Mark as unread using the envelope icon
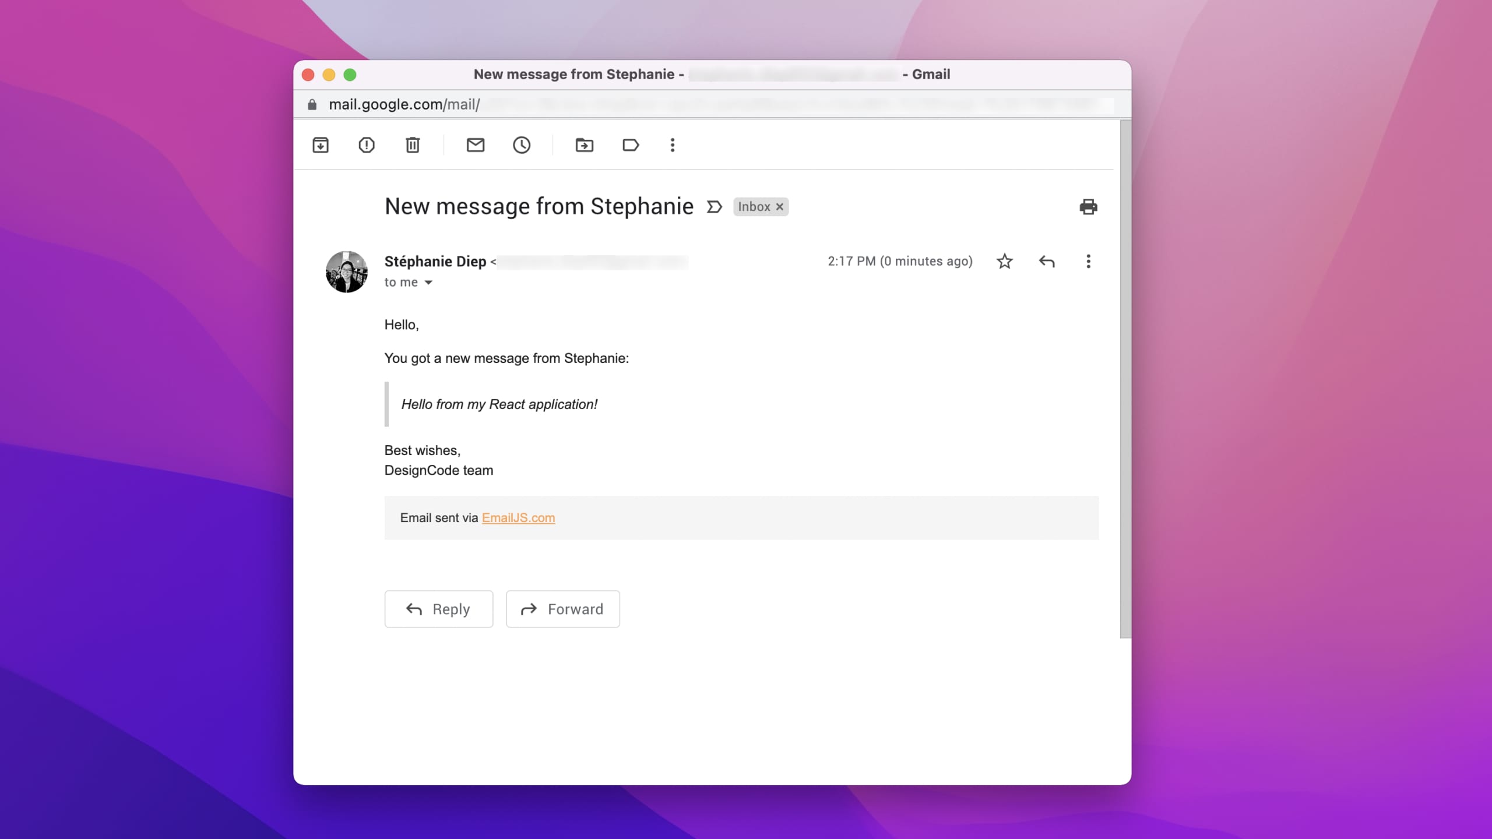Viewport: 1492px width, 839px height. 476,145
